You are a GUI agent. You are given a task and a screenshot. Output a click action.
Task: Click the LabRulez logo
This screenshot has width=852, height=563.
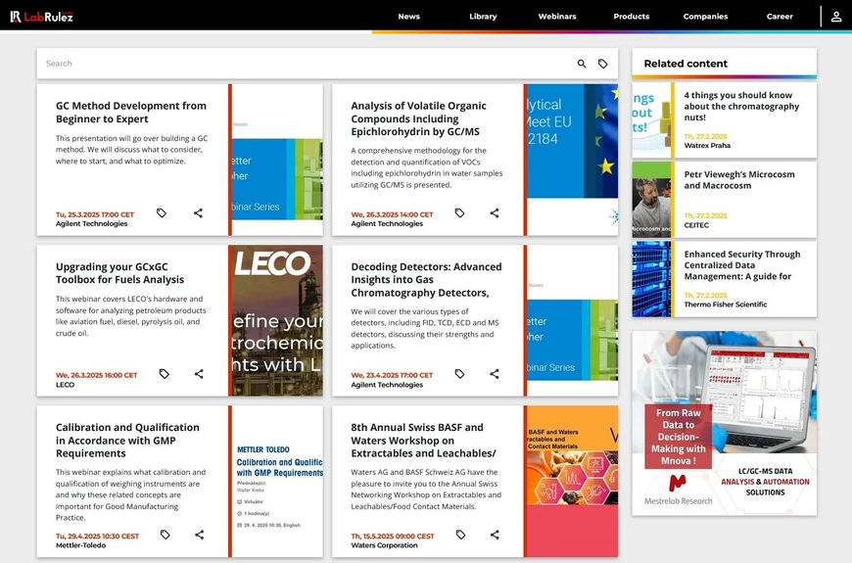[41, 17]
